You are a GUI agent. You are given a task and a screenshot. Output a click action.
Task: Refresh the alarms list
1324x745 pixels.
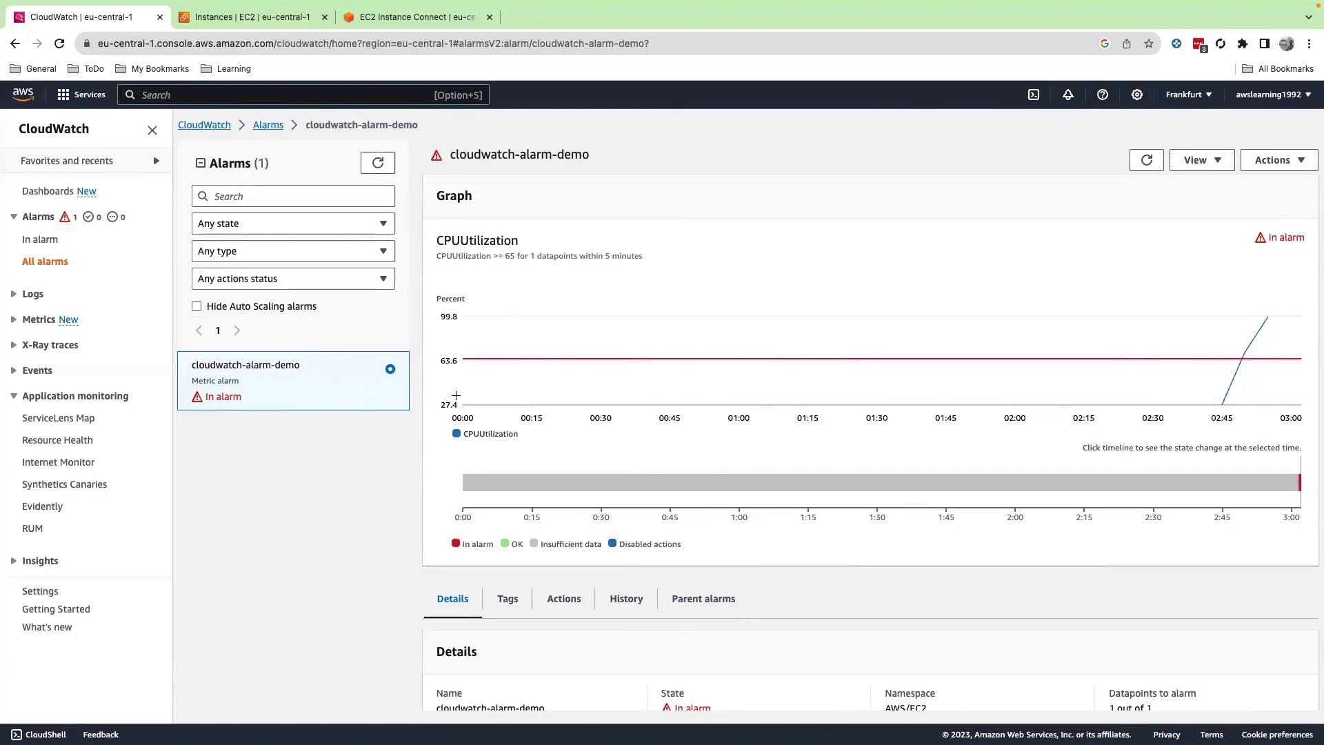tap(377, 163)
